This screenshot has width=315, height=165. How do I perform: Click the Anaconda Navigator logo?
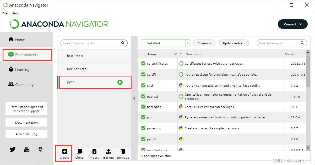(x=59, y=24)
